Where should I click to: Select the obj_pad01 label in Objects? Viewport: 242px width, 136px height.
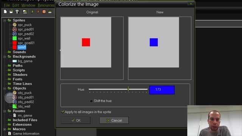click(x=26, y=97)
